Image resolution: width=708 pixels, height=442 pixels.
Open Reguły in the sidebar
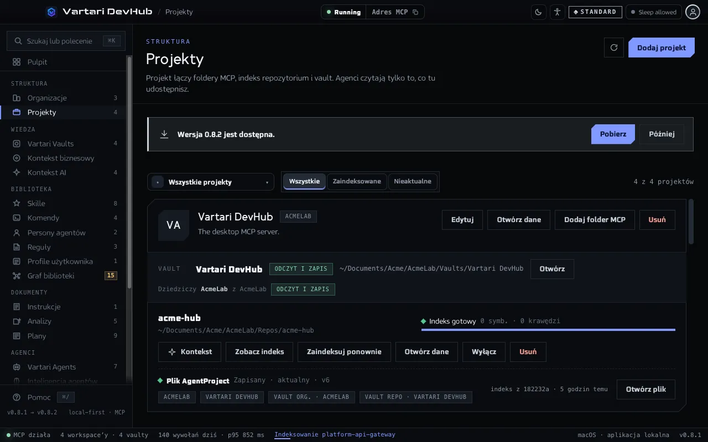63,247
